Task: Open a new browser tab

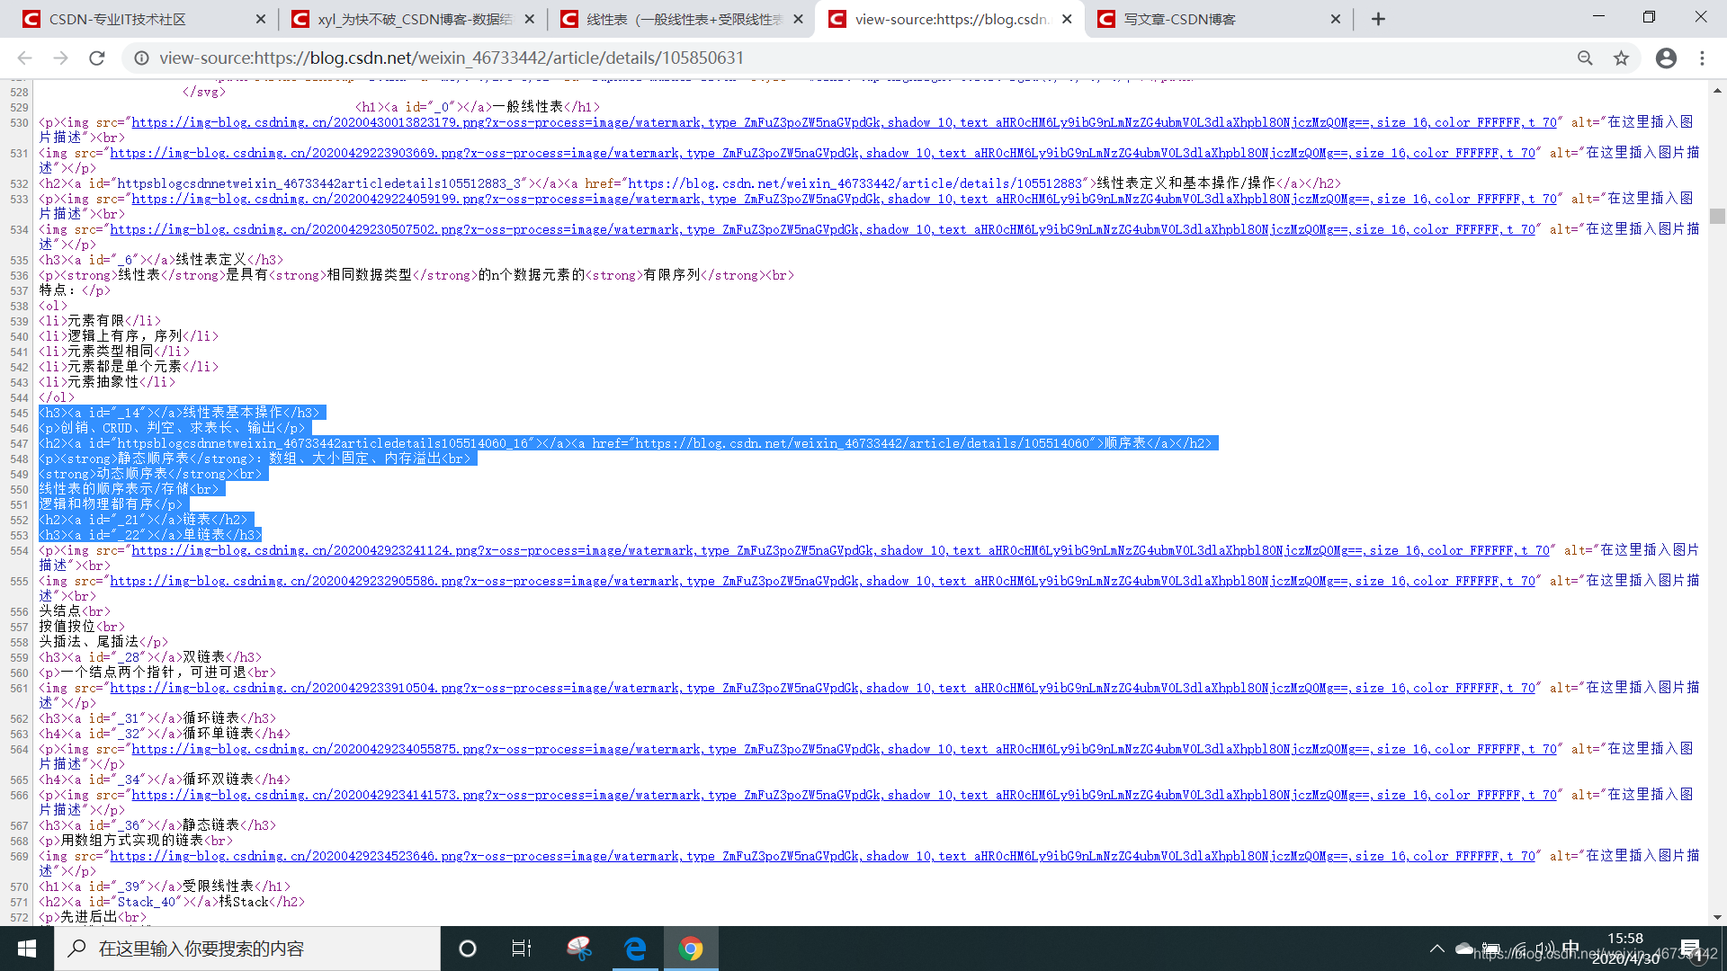Action: [x=1378, y=19]
